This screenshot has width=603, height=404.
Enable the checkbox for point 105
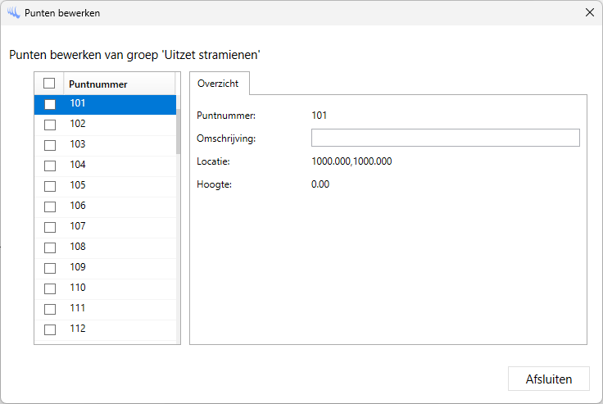[50, 186]
